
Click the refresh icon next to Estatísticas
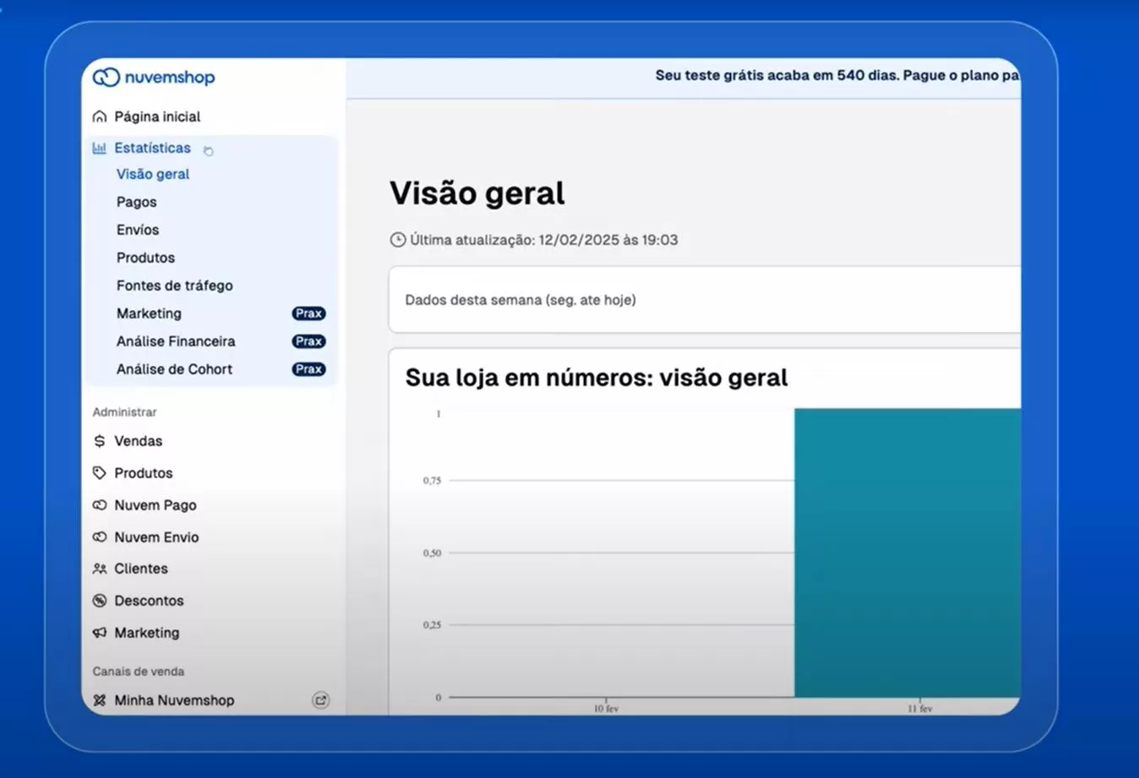(x=208, y=148)
